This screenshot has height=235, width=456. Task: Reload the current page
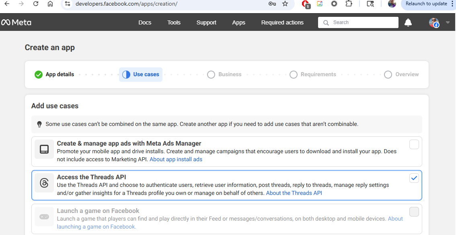(x=36, y=4)
